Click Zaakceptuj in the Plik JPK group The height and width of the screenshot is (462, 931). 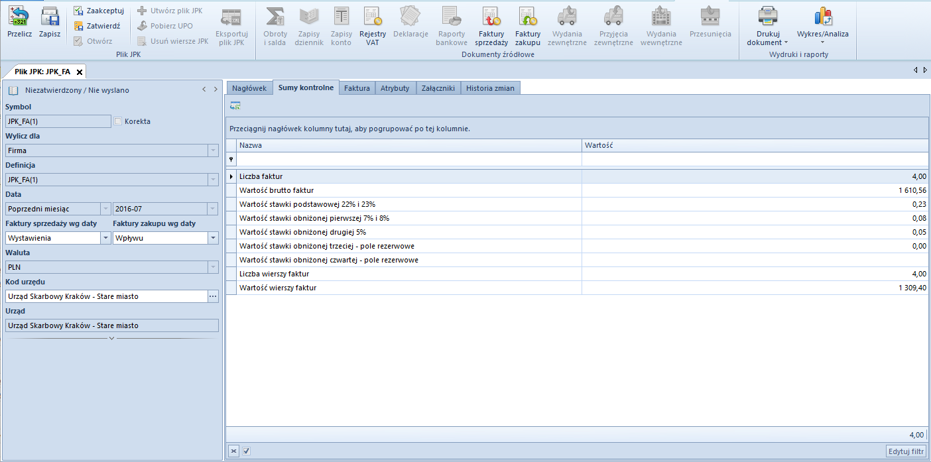[97, 11]
